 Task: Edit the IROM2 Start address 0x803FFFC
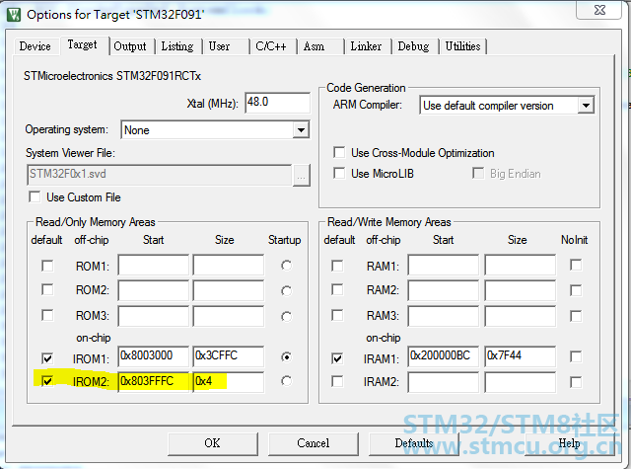154,381
